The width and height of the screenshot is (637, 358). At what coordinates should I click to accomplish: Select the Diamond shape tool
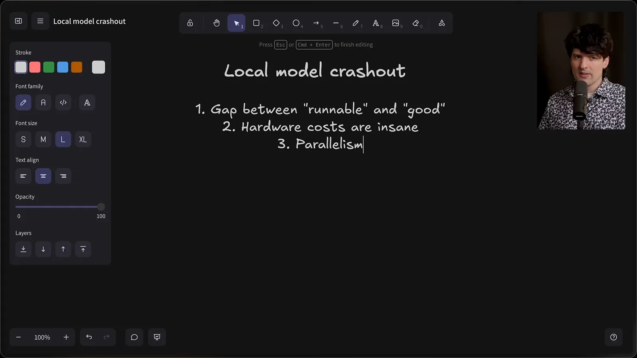[x=276, y=23]
